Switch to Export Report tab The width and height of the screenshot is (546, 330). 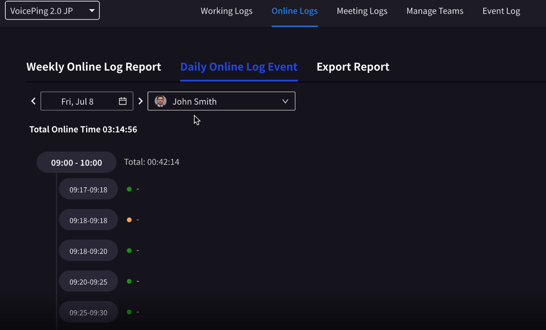pyautogui.click(x=353, y=67)
